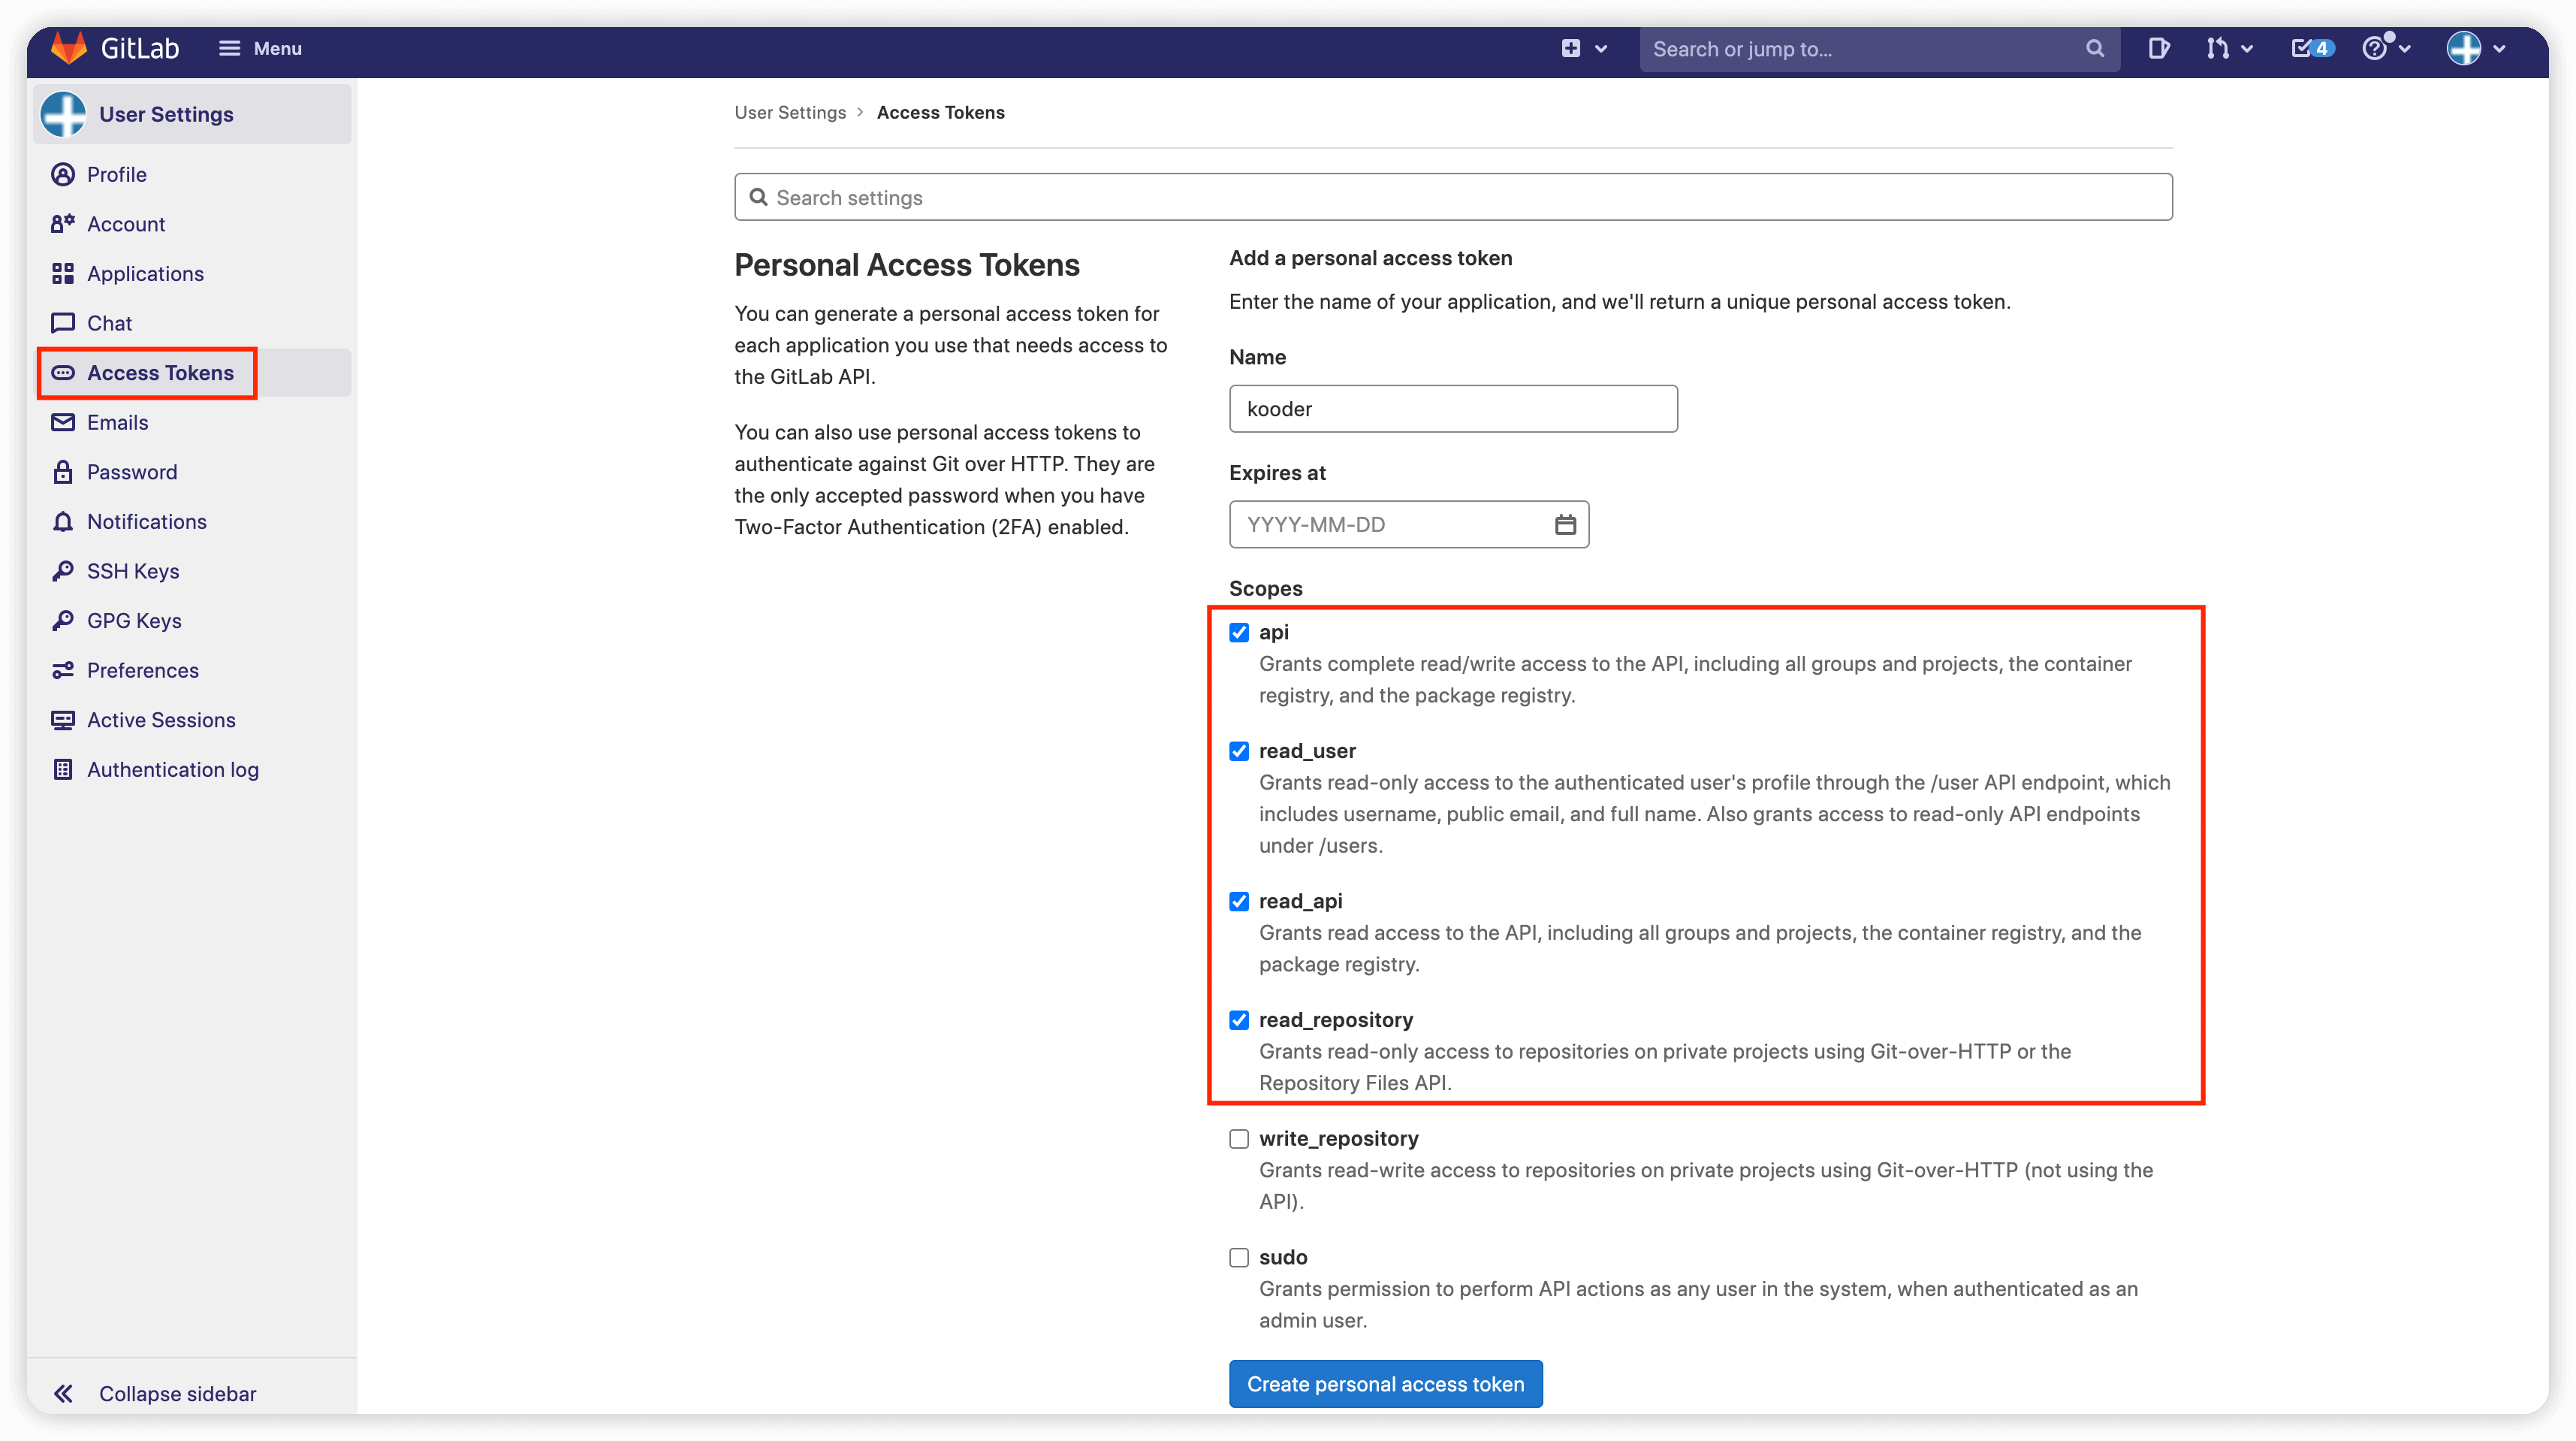
Task: Open Account settings in sidebar
Action: (x=193, y=224)
